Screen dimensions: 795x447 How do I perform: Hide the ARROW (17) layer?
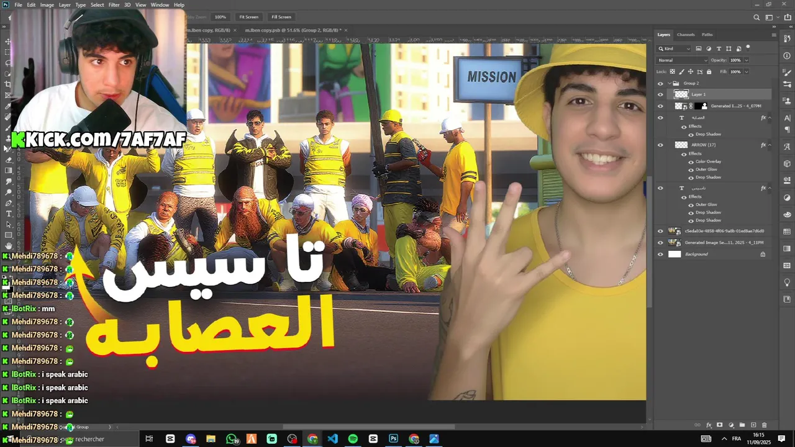660,145
